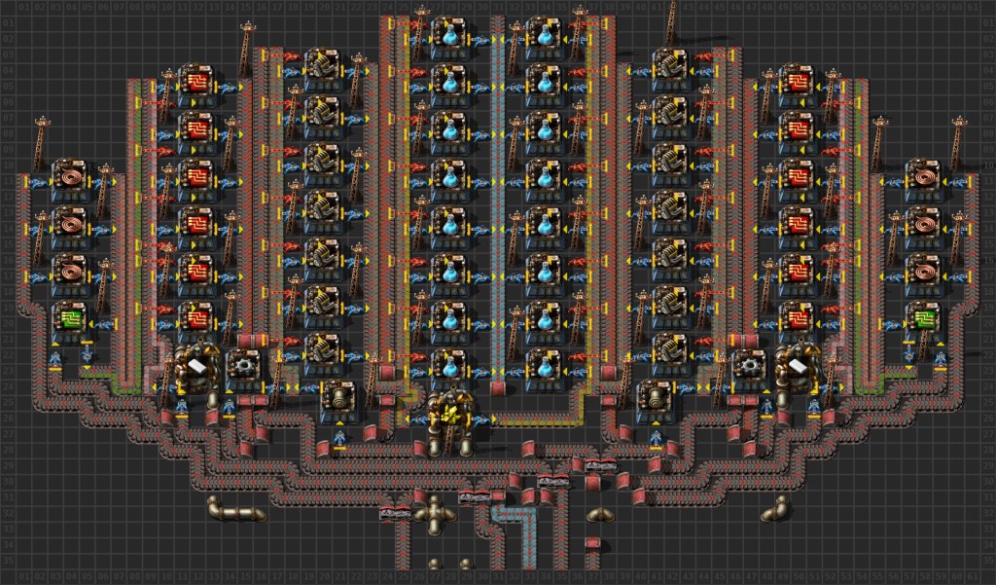Screen dimensions: 996x585
Task: Select the leftmost splitter beside the pipe cross
Action: point(395,514)
